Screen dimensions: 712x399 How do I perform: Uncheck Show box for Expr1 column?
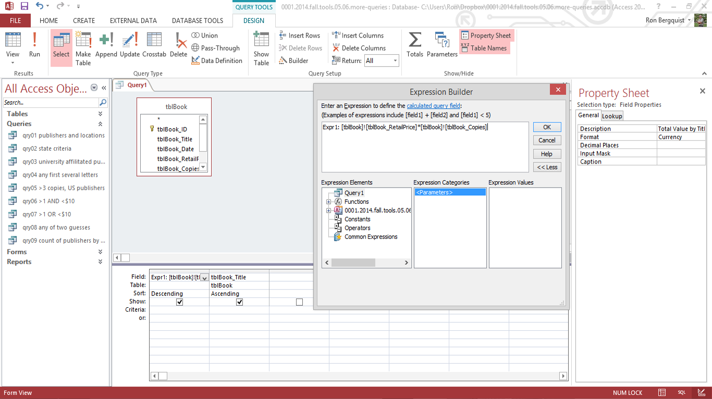point(180,302)
